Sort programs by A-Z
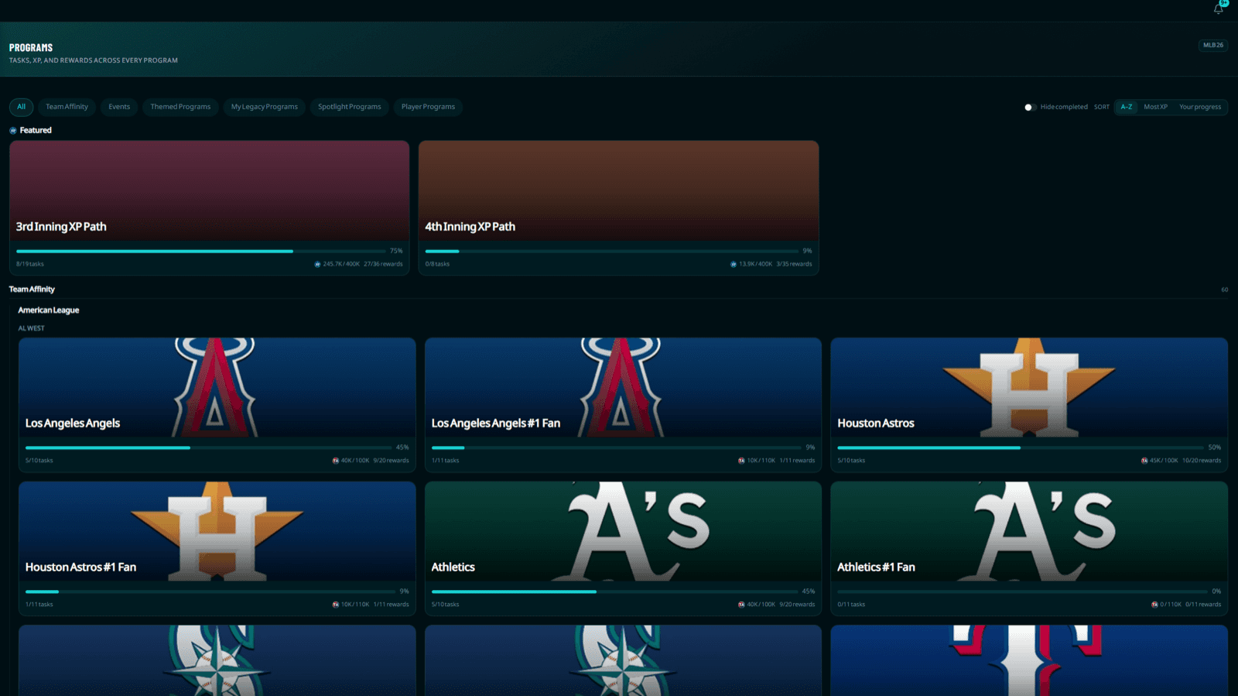The height and width of the screenshot is (696, 1238). coord(1127,107)
